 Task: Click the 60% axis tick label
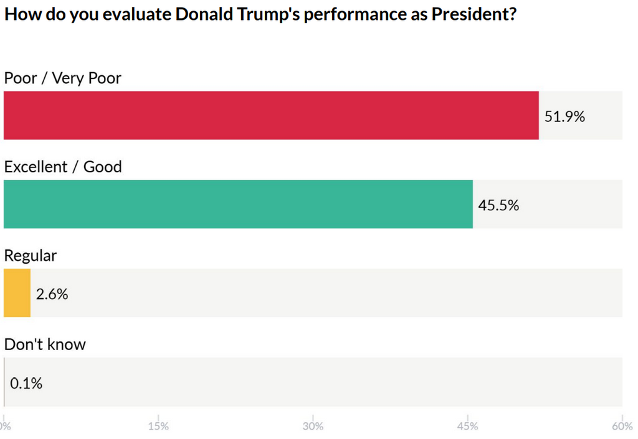coord(622,426)
